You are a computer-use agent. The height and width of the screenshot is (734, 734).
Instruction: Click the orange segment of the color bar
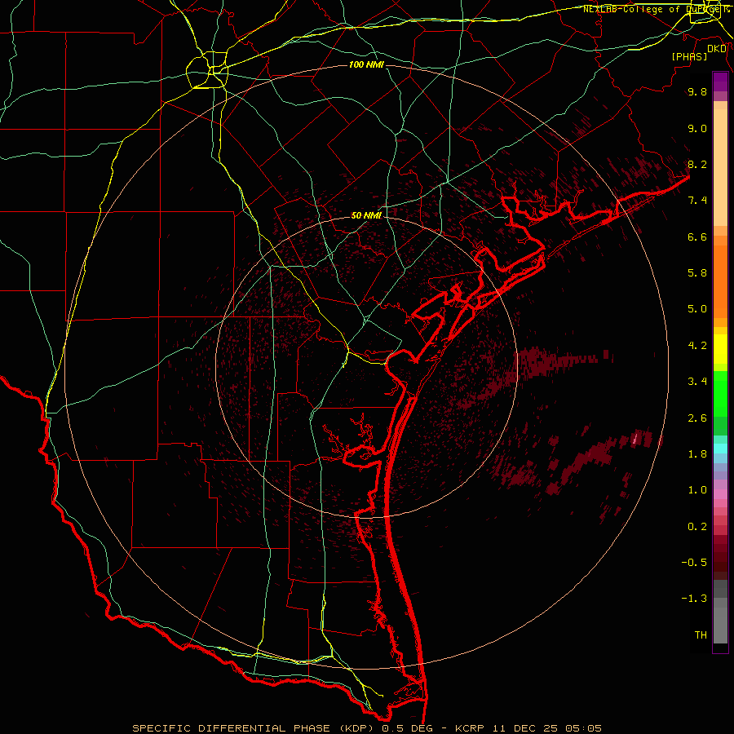point(720,281)
